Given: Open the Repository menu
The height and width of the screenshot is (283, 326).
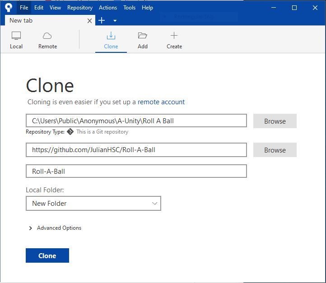Looking at the screenshot, I should point(80,8).
